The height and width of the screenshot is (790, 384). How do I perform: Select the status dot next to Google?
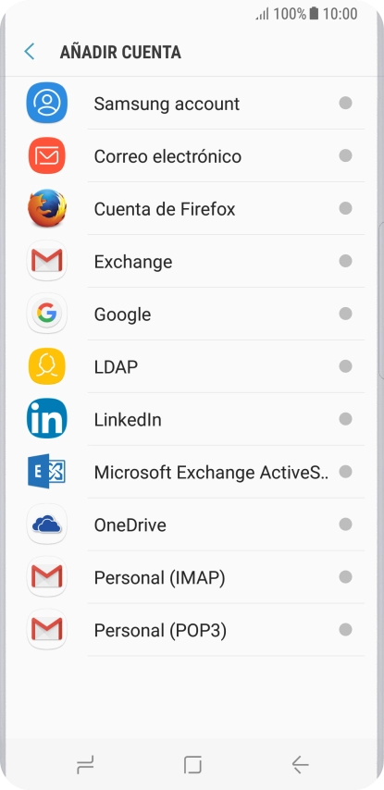[x=345, y=314]
